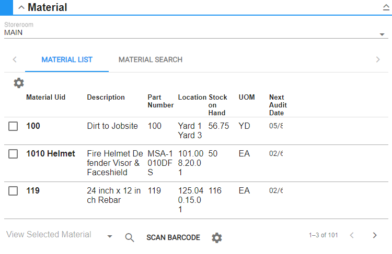Click the panel collapse icon at top right

point(386,7)
